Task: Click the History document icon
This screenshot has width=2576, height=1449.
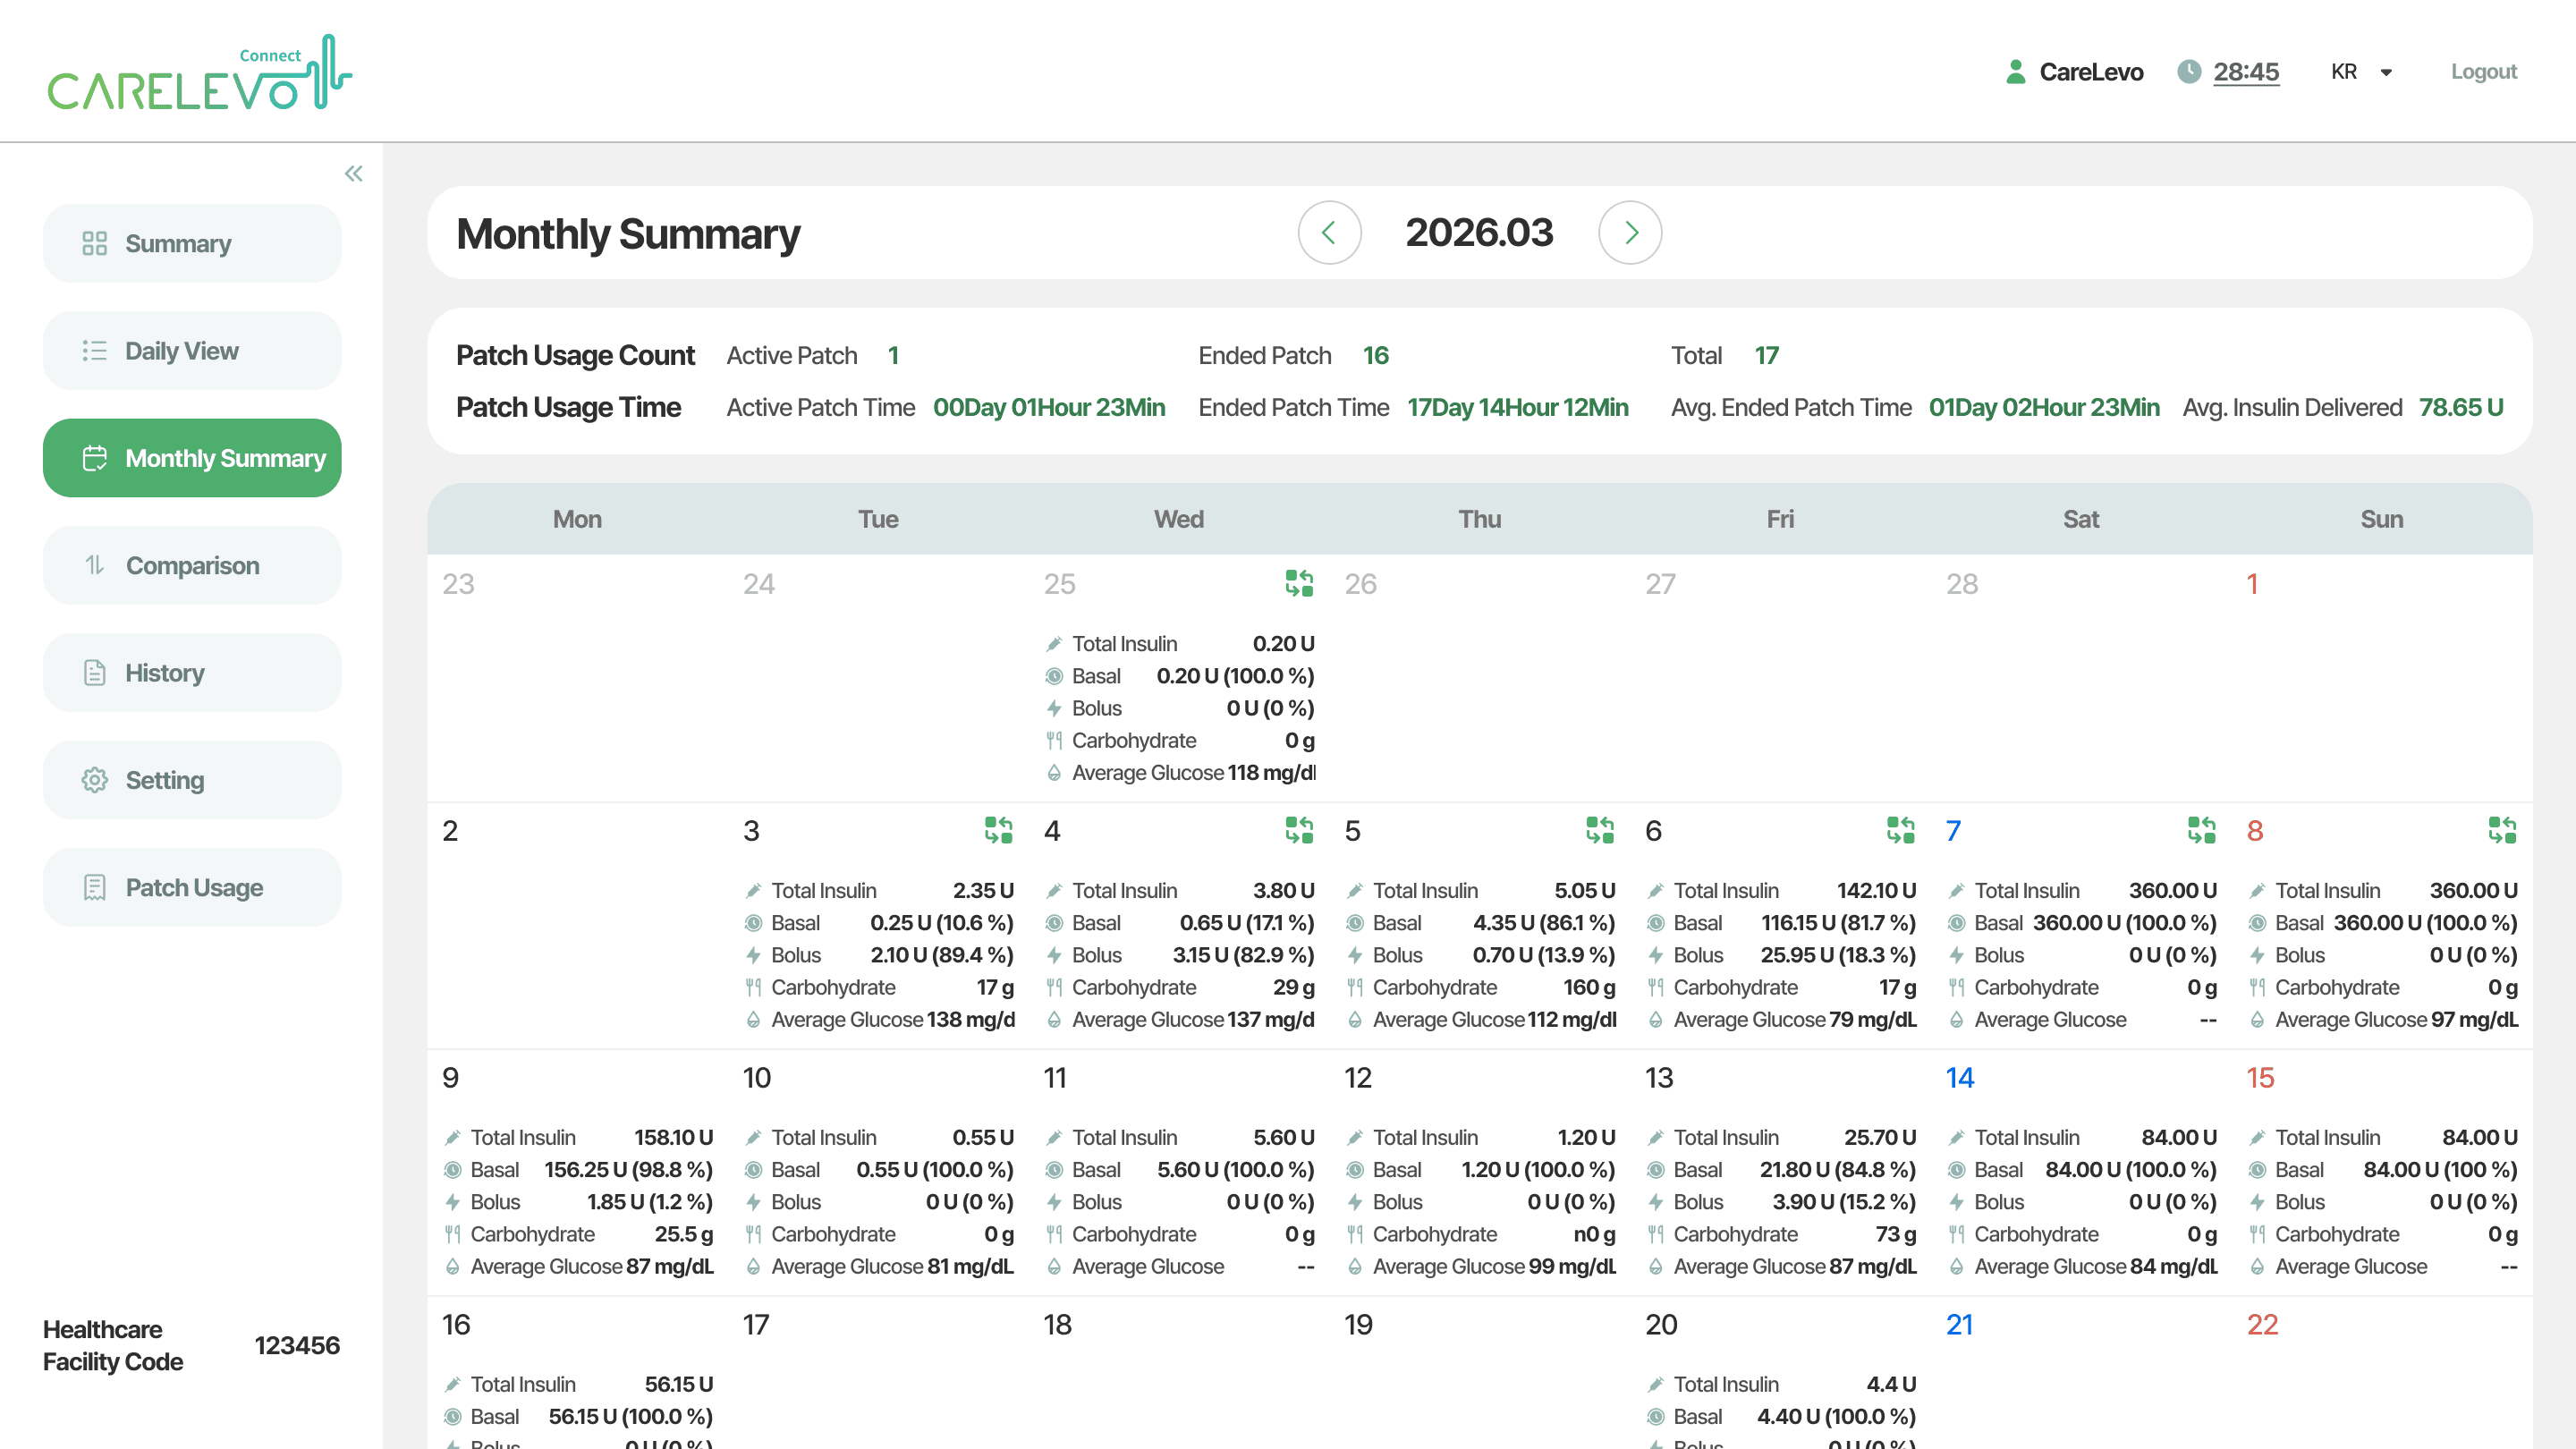Action: tap(94, 673)
